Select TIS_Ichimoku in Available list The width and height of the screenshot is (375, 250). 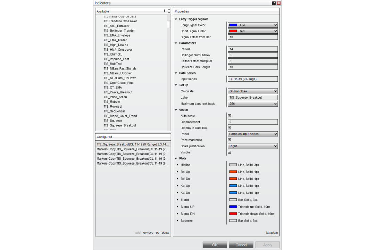coord(113,54)
